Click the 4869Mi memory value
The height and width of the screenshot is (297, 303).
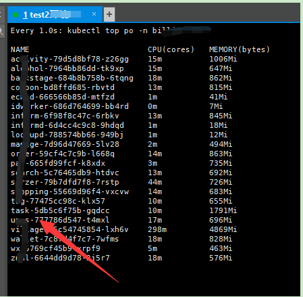click(x=223, y=229)
